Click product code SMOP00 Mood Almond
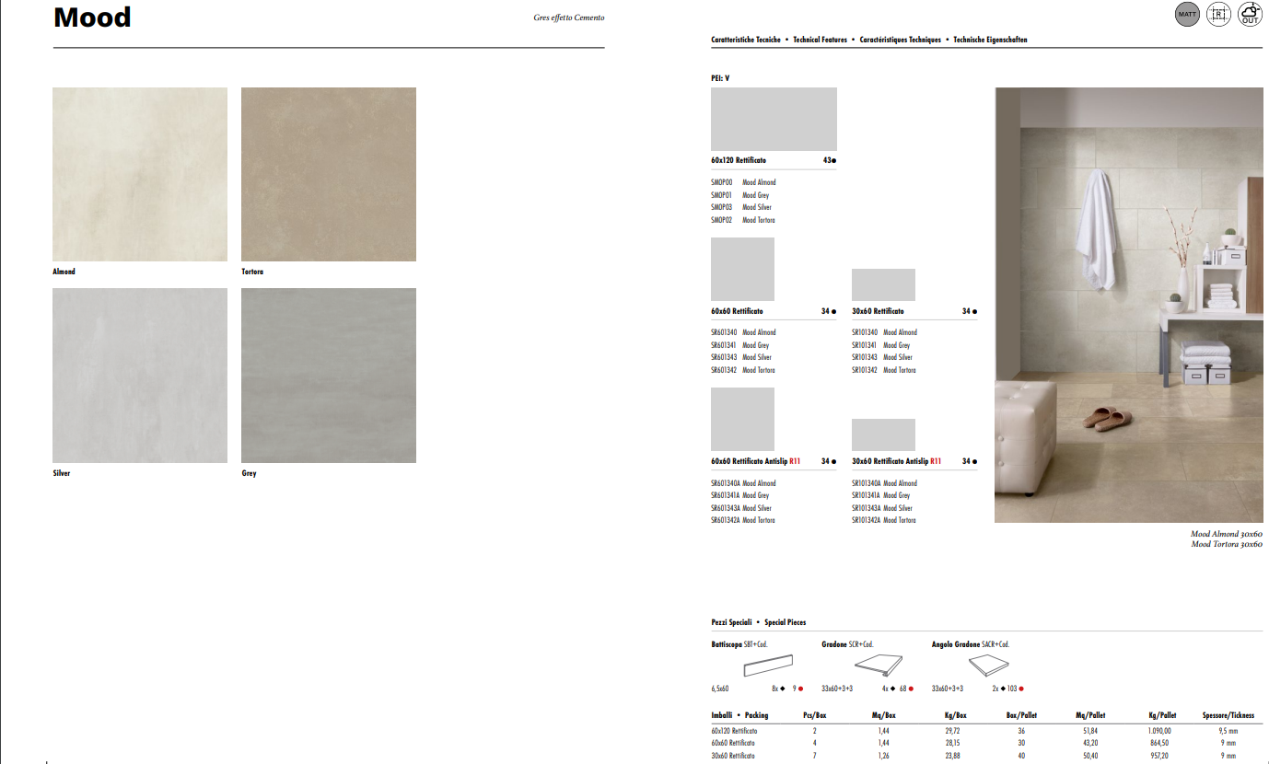 pyautogui.click(x=743, y=182)
